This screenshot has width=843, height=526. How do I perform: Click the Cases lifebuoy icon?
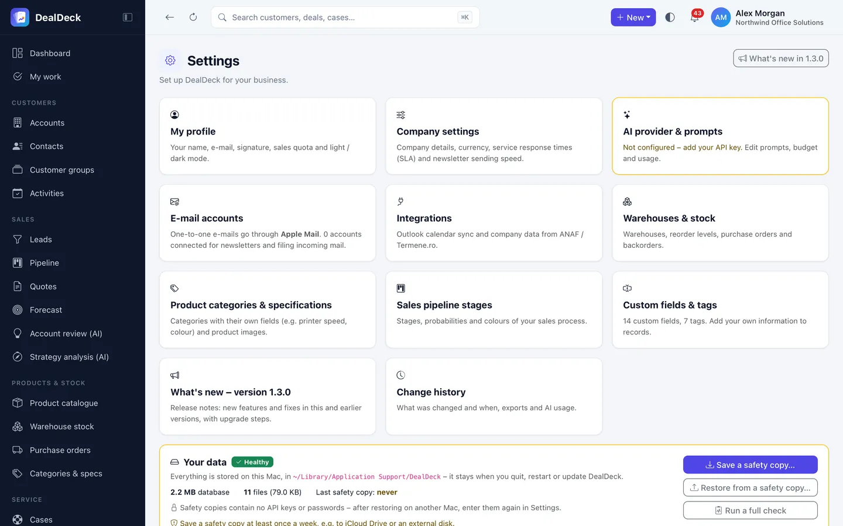pos(18,520)
